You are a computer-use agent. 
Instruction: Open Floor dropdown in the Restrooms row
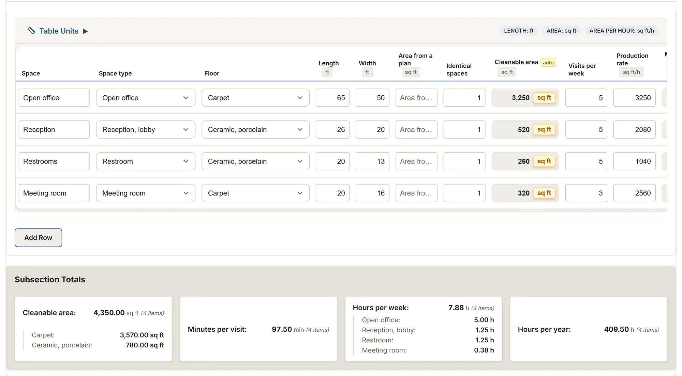click(255, 161)
